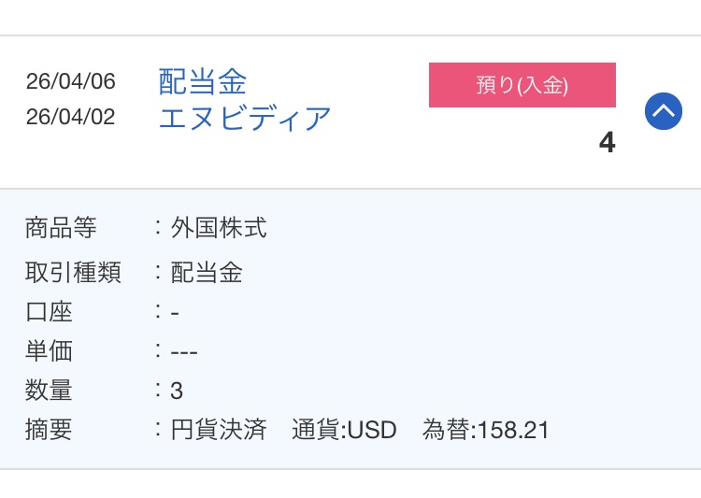Select the quantity value 3

177,391
